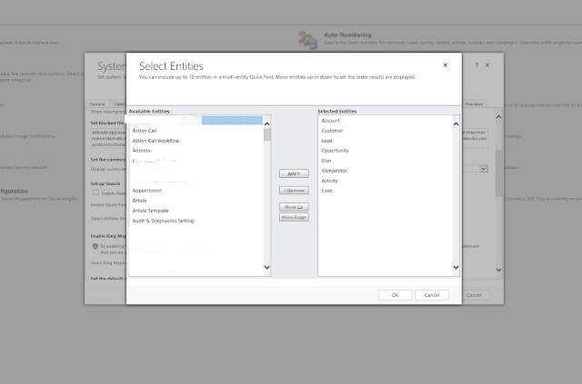Viewport: 582px width, 384px height.
Task: Select Case in Selected Entities list
Action: pos(326,191)
